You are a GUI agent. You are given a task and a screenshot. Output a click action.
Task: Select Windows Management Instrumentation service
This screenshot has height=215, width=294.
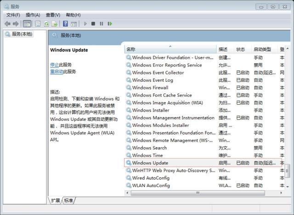(205, 118)
